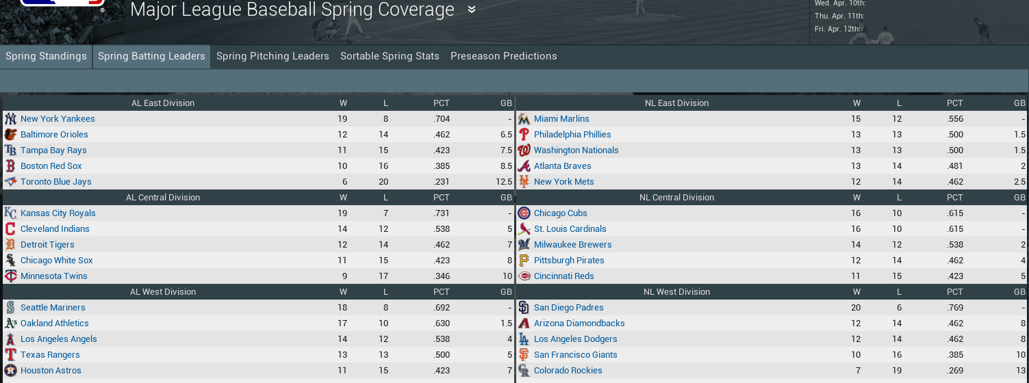This screenshot has height=383, width=1029.
Task: Click the Toronto Blue Jays logo
Action: point(10,182)
